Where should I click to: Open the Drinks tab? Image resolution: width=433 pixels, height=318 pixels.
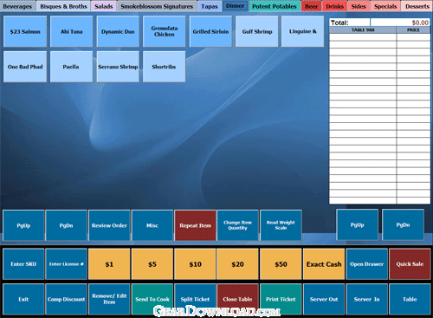[335, 6]
